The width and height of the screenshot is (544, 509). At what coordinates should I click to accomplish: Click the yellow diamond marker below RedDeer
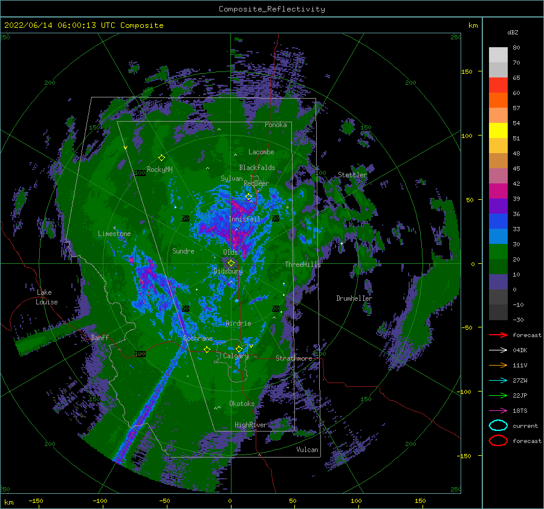[248, 197]
